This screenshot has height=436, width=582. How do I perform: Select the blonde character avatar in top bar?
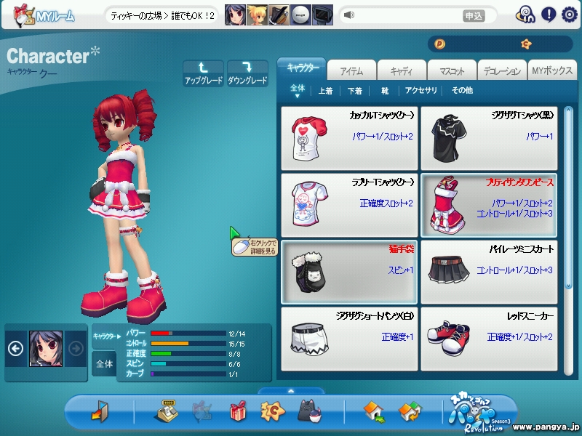click(x=257, y=15)
